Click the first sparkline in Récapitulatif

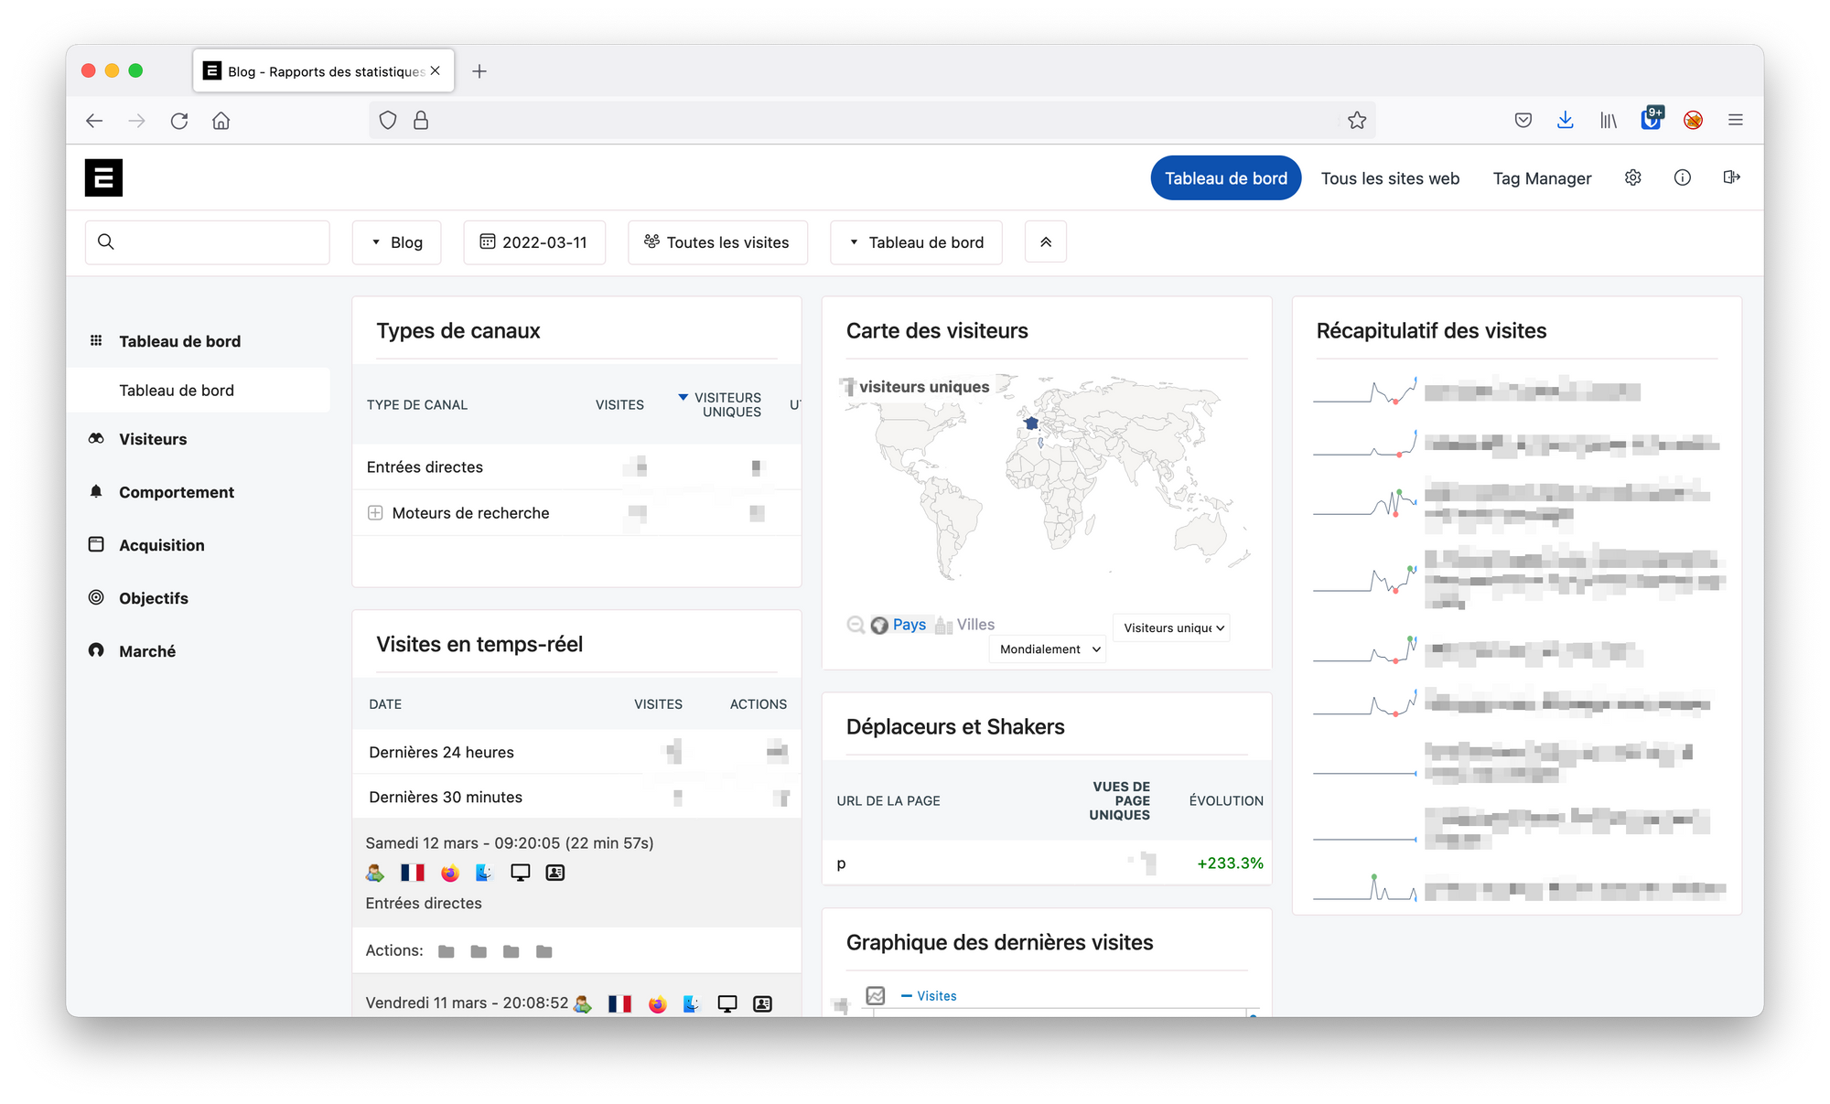(1365, 391)
